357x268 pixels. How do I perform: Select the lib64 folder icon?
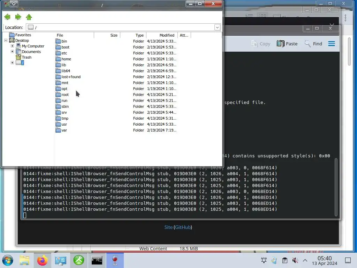coord(58,71)
